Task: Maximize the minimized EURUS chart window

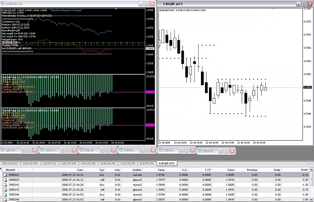Action: click(148, 150)
